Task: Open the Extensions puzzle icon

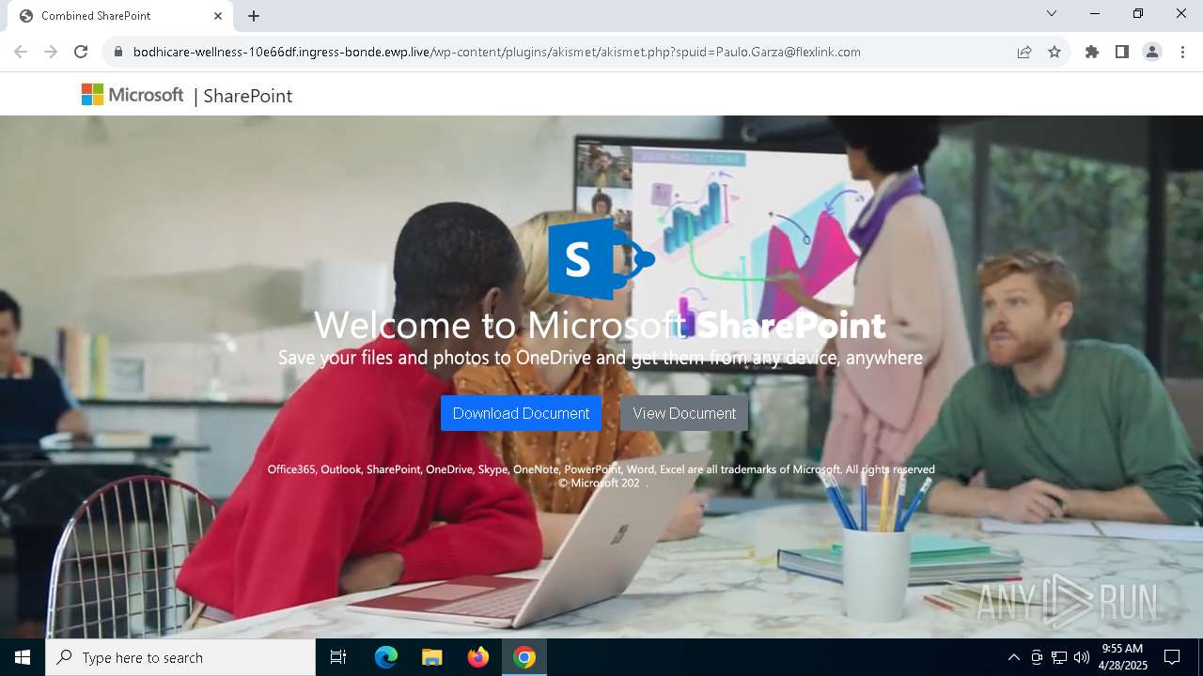Action: (1092, 52)
